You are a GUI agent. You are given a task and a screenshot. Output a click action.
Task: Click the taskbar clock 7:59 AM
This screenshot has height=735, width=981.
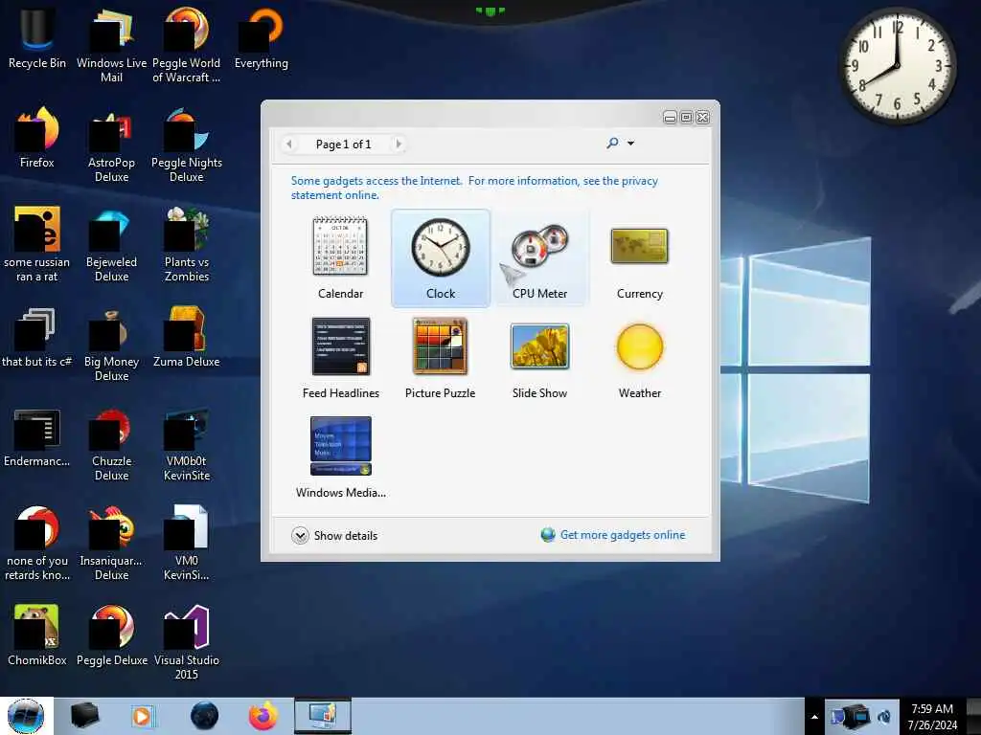(x=932, y=717)
